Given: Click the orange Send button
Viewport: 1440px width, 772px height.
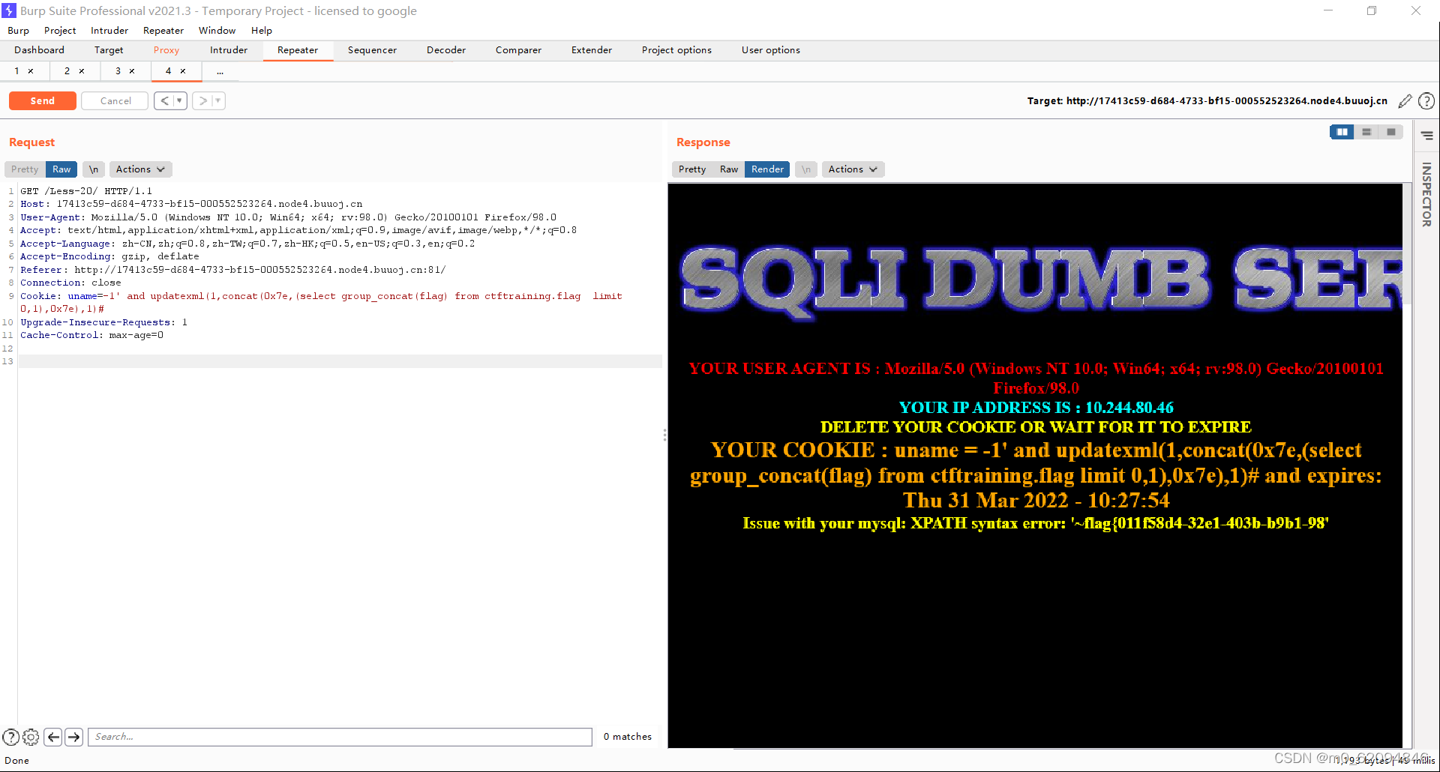Looking at the screenshot, I should 42,100.
